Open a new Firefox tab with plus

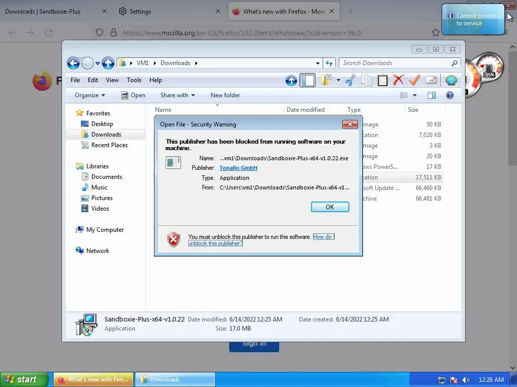(350, 12)
